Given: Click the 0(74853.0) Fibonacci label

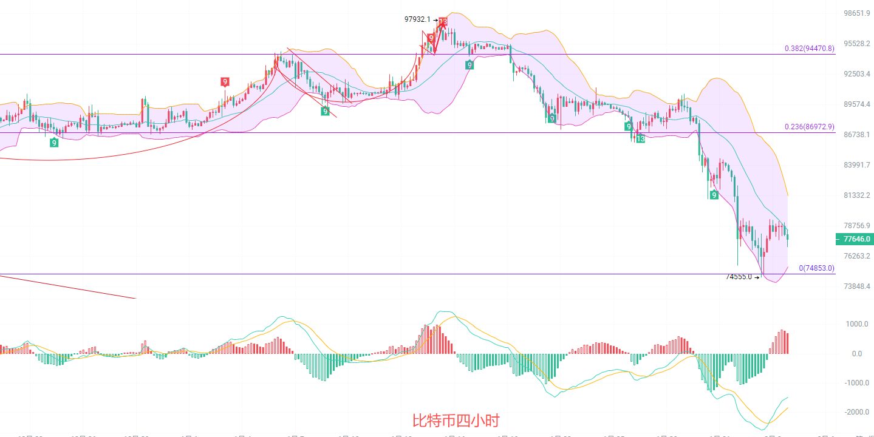Looking at the screenshot, I should pos(816,268).
